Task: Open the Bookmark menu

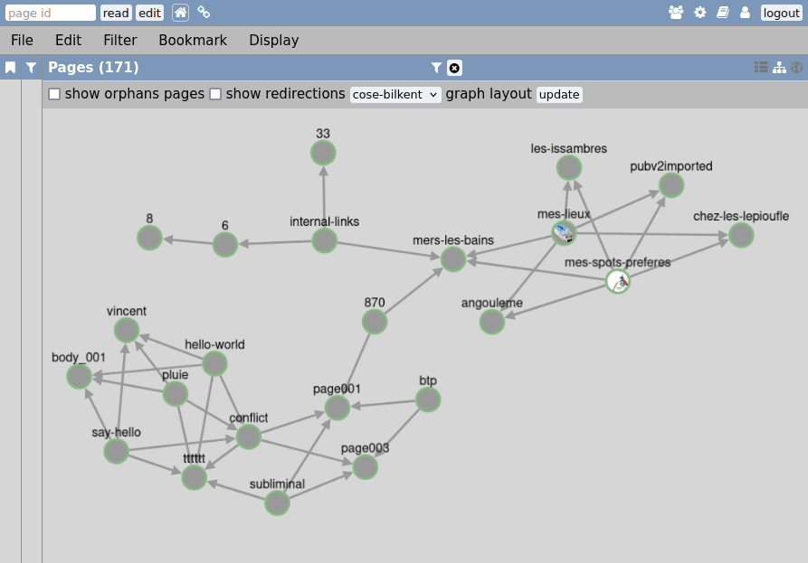Action: tap(193, 41)
